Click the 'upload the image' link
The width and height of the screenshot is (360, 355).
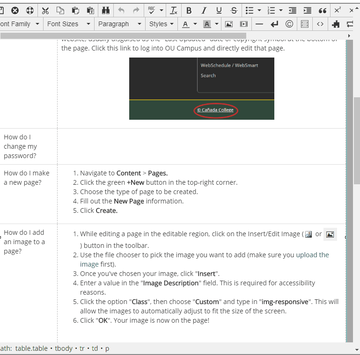pos(312,255)
